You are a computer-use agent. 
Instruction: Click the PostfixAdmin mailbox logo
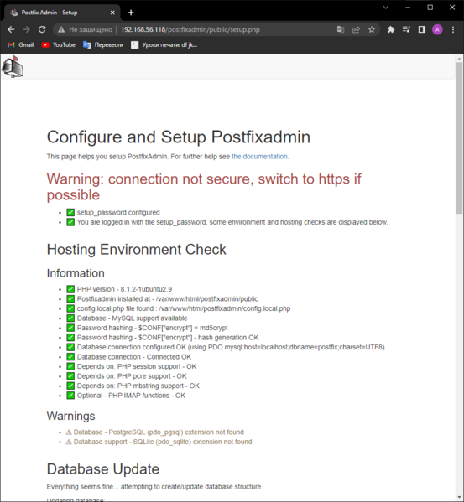coord(13,66)
